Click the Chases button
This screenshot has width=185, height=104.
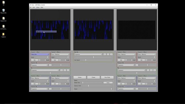(93, 77)
